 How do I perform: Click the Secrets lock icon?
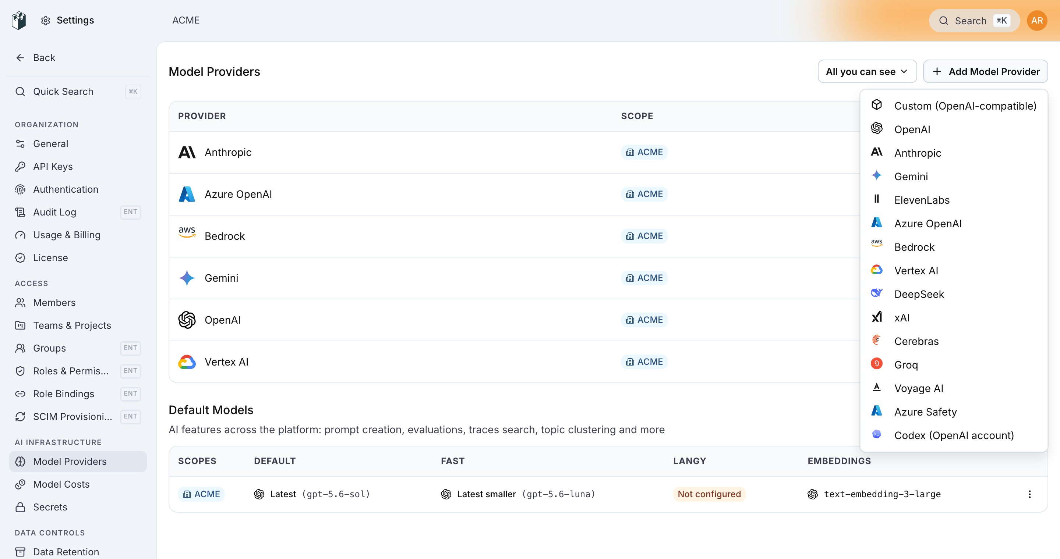(20, 507)
